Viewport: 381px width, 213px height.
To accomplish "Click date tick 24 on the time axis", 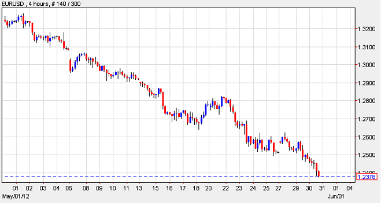I will click(253, 189).
